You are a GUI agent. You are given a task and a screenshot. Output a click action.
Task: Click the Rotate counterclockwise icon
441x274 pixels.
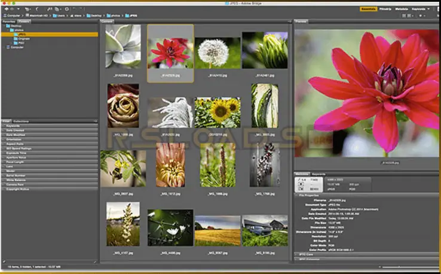coord(75,9)
